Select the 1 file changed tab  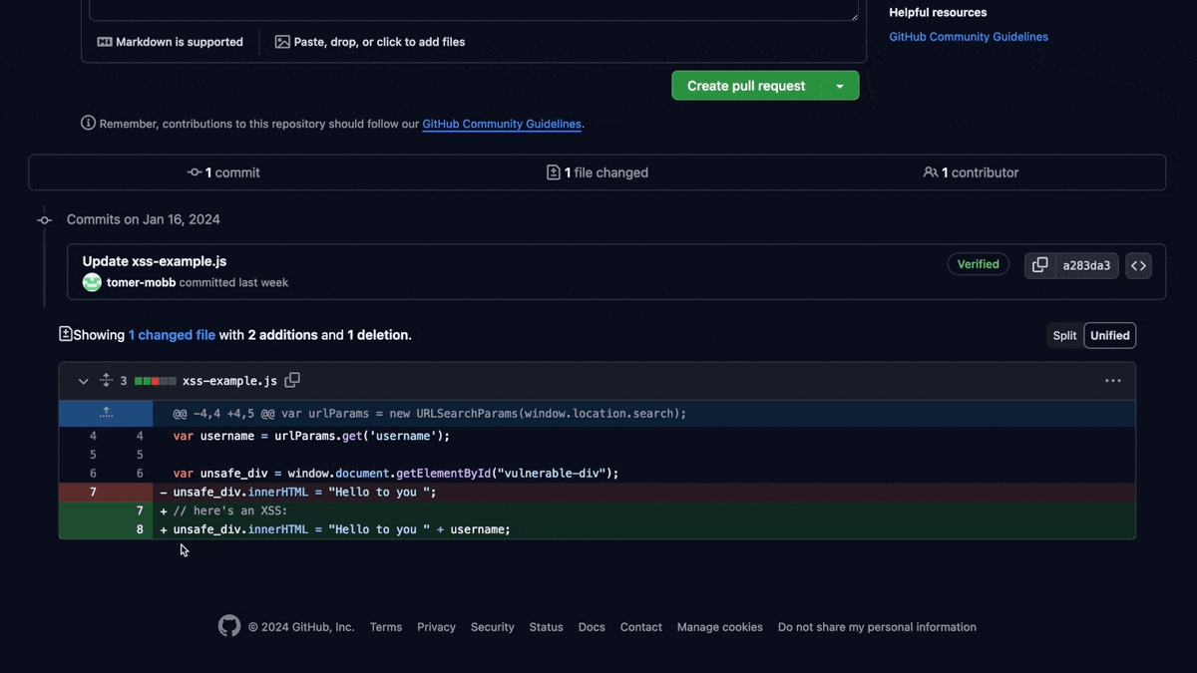pyautogui.click(x=597, y=171)
